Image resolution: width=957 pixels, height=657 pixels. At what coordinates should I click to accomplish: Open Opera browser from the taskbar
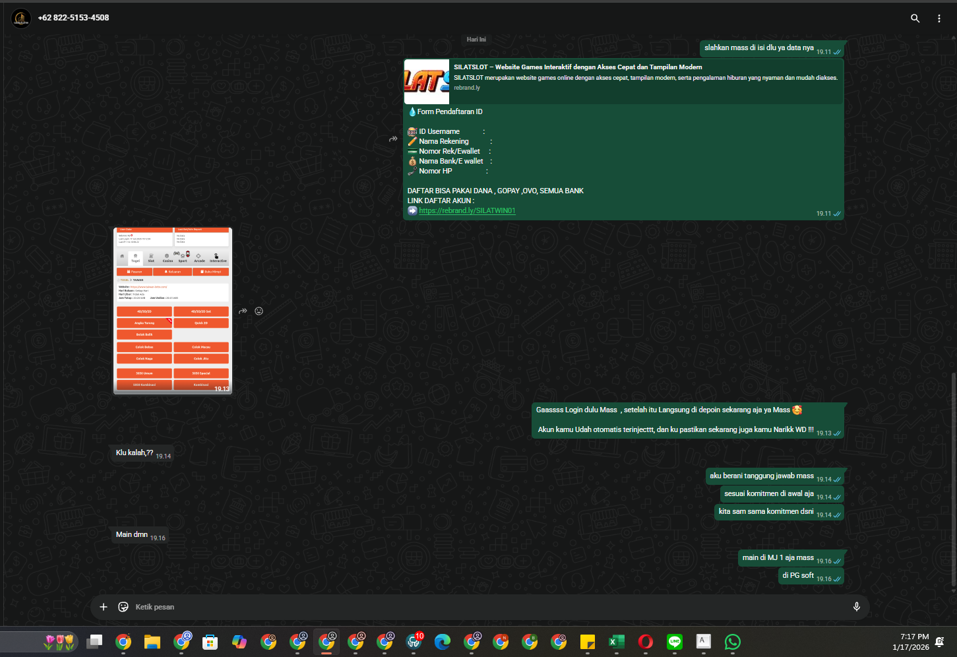[646, 642]
